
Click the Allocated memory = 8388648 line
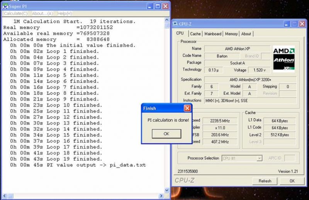(56, 39)
